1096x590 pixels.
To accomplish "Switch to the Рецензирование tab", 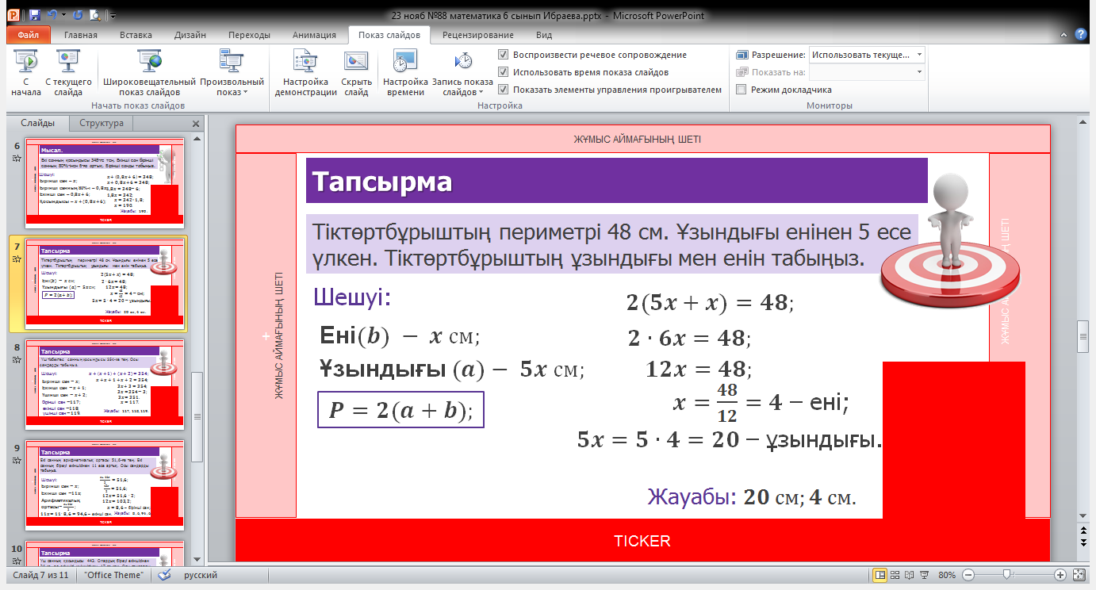I will point(478,35).
